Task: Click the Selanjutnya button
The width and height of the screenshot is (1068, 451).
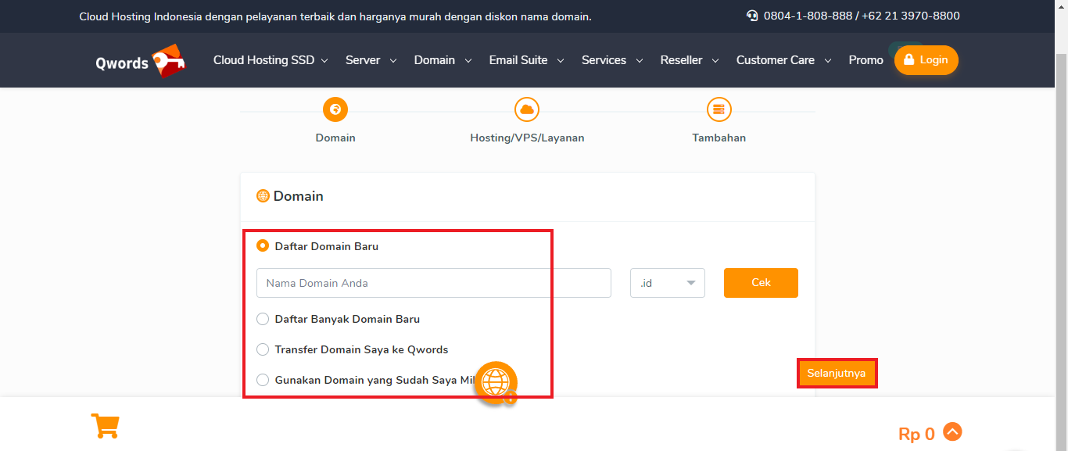Action: click(x=837, y=374)
